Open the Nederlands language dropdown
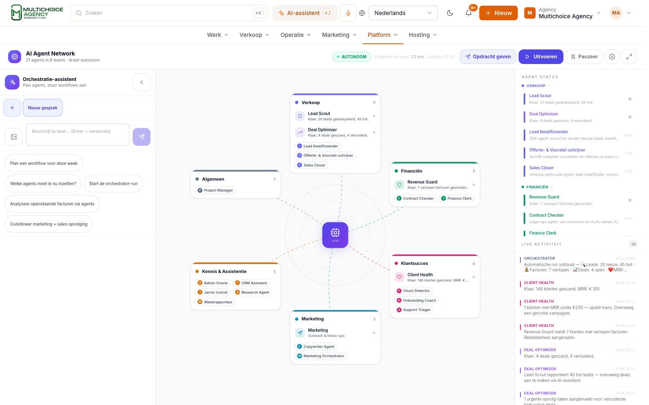This screenshot has width=649, height=405. pyautogui.click(x=403, y=13)
